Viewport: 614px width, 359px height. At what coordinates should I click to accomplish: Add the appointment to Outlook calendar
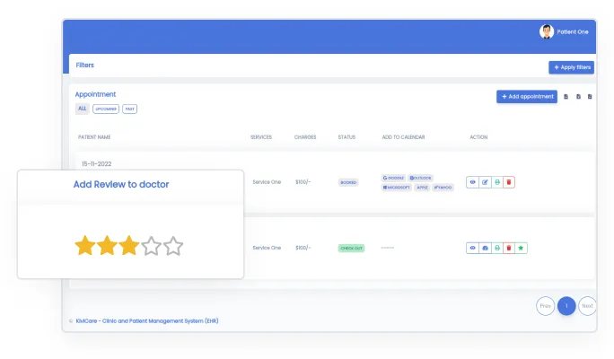420,178
